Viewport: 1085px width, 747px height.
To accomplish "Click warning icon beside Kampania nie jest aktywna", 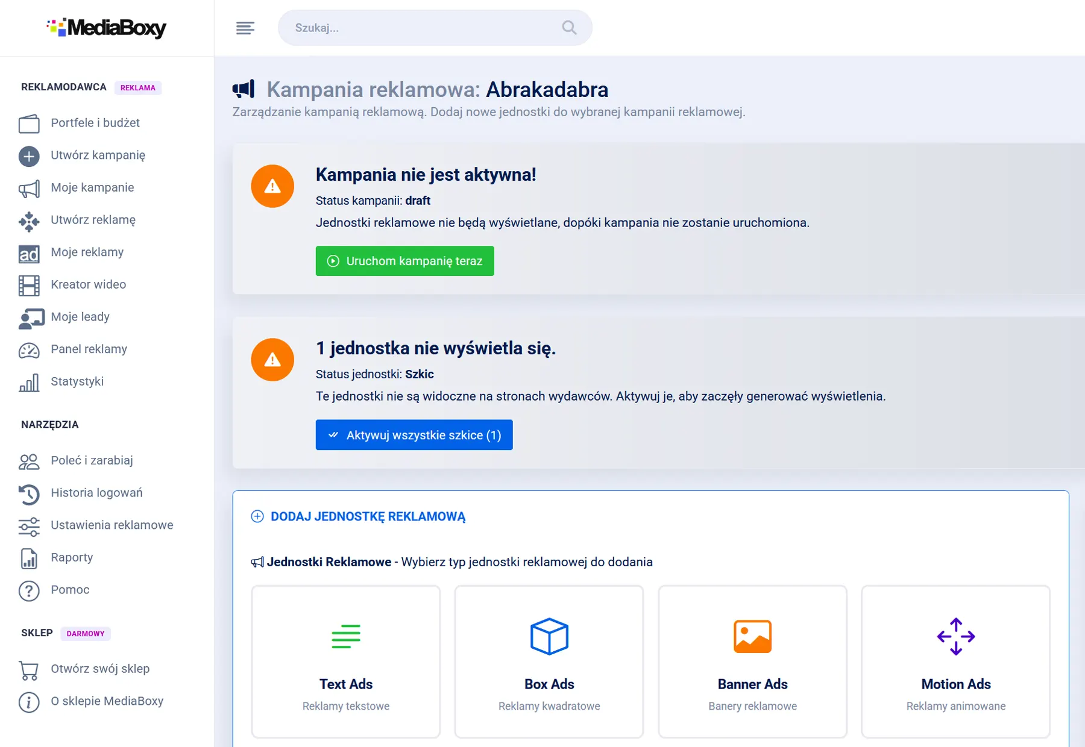I will point(272,186).
